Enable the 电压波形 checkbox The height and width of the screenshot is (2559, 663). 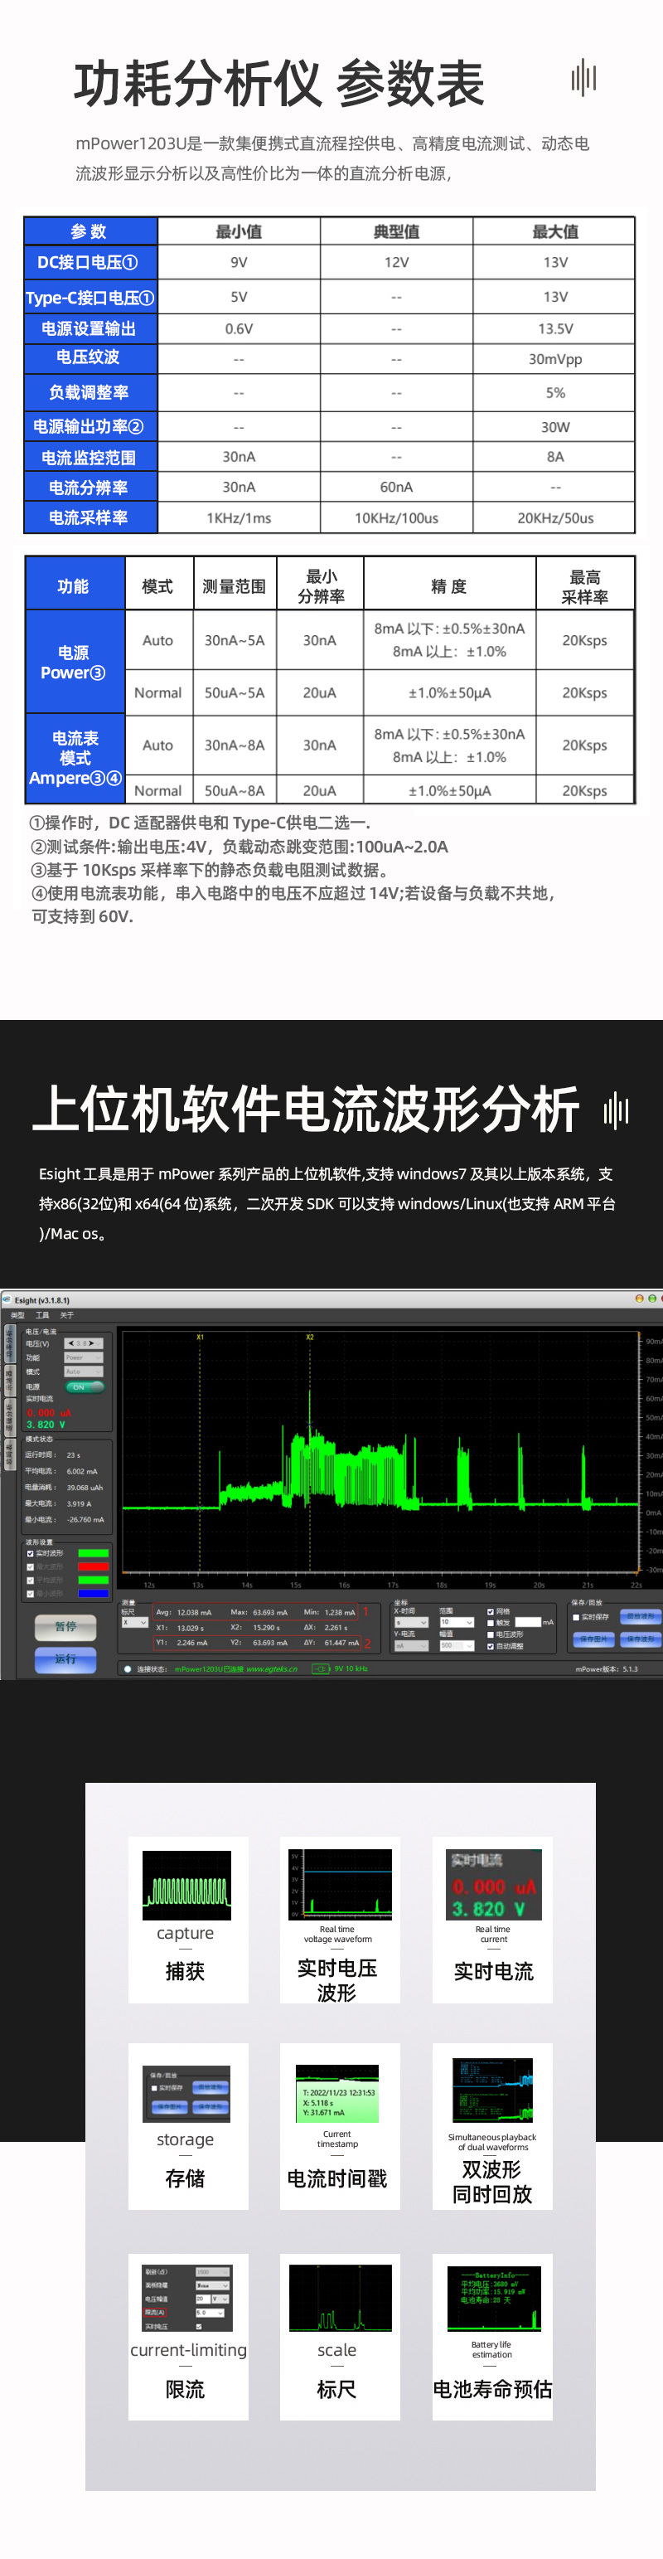(x=491, y=1634)
